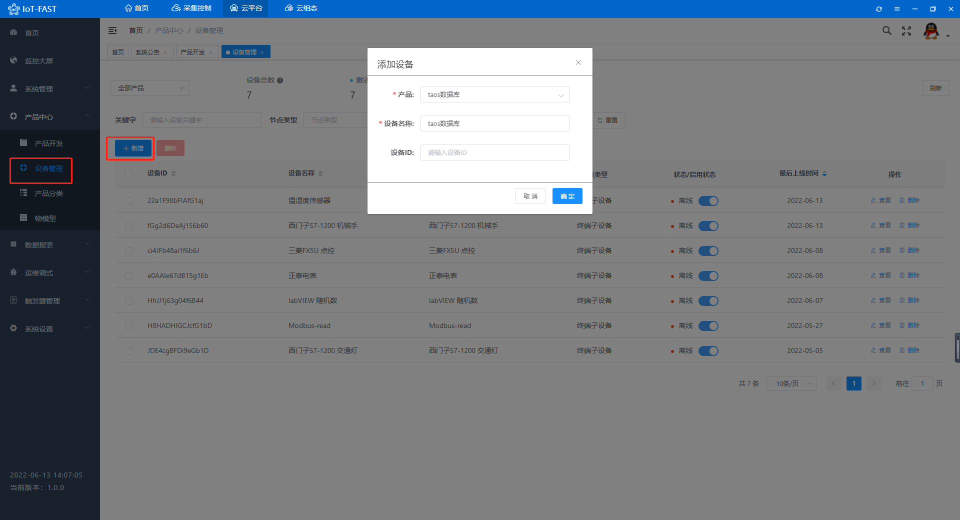Click 删除 for device JDE4cgBFDi9eGb1D
The height and width of the screenshot is (520, 960).
click(x=909, y=350)
